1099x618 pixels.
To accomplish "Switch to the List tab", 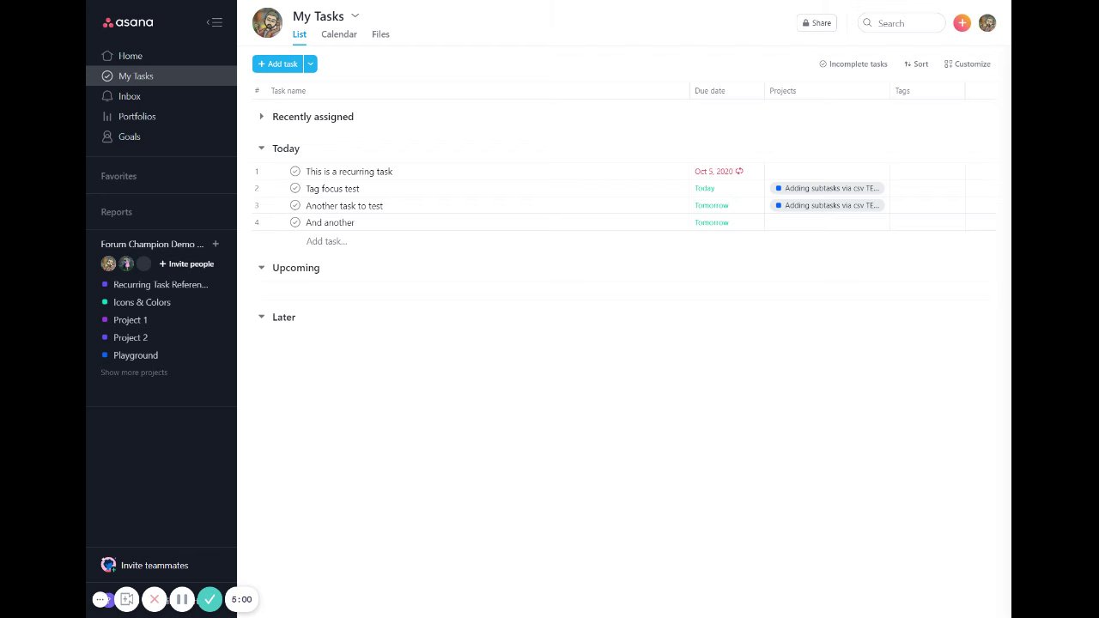I will (300, 34).
